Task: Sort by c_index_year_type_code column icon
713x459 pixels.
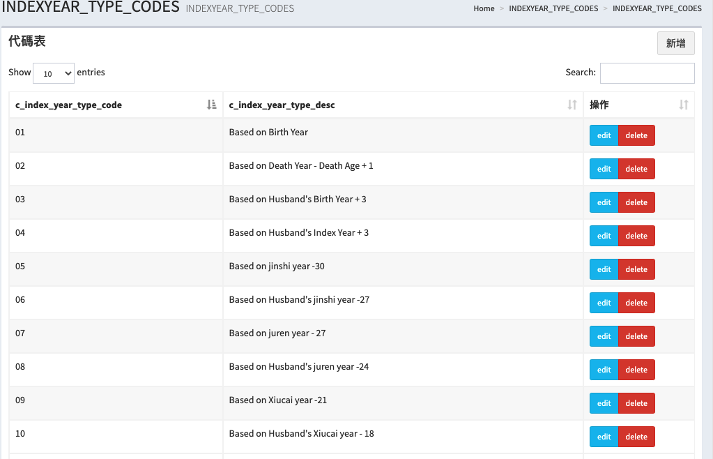Action: click(x=212, y=105)
